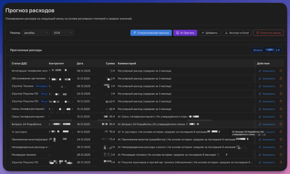Image resolution: width=290 pixels, height=174 pixels.
Task: Delete the Приложение визитов row via trash icon
Action: click(281, 139)
